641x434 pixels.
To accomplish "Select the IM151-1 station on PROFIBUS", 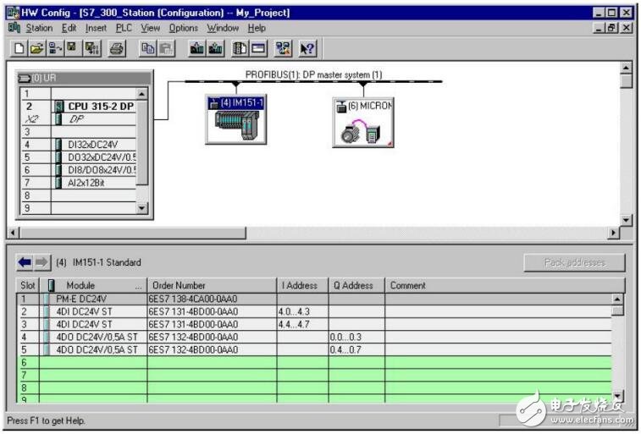I will 235,118.
